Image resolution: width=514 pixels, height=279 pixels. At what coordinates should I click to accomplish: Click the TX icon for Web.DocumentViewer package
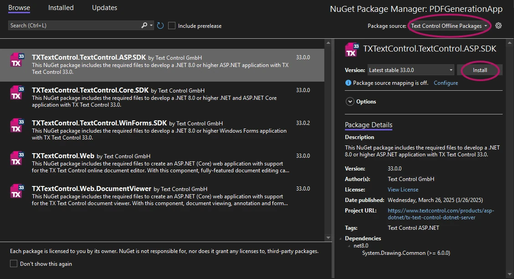pos(17,191)
